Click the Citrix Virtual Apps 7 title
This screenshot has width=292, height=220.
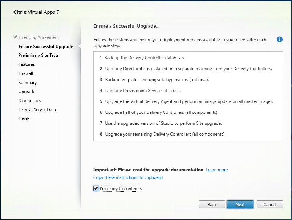pyautogui.click(x=36, y=12)
